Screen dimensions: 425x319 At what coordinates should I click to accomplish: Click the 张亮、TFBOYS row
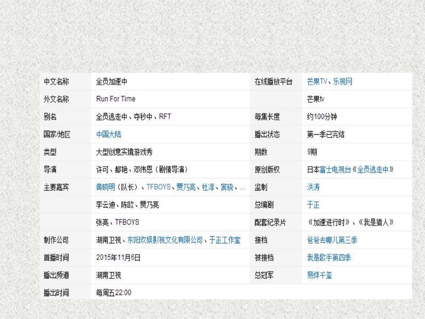pyautogui.click(x=118, y=223)
